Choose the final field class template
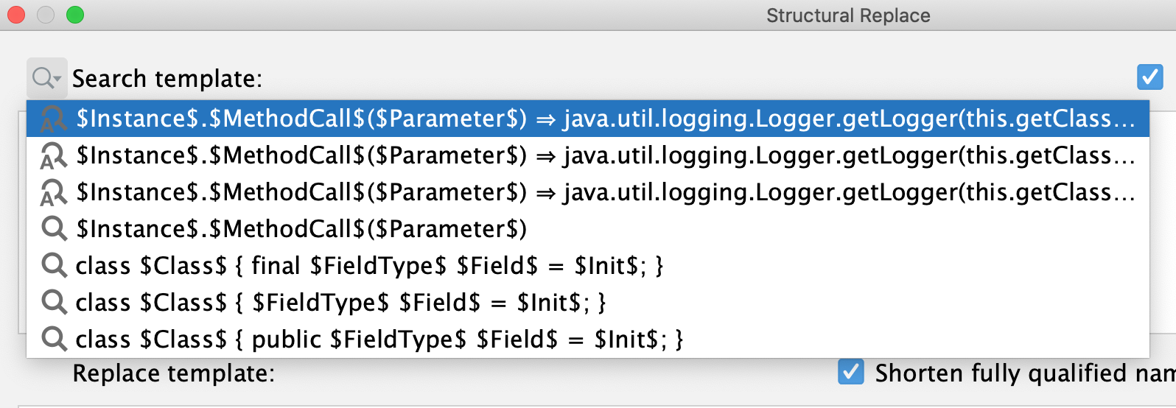1176x408 pixels. pos(369,266)
